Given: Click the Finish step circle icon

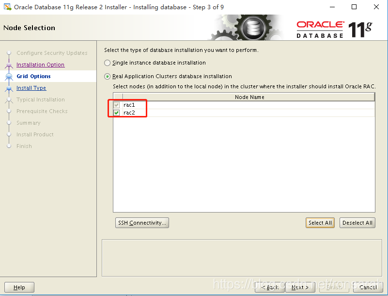Looking at the screenshot, I should pyautogui.click(x=10, y=146).
